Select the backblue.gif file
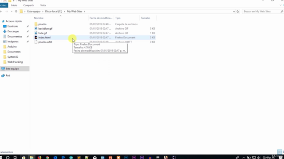 coord(45,29)
